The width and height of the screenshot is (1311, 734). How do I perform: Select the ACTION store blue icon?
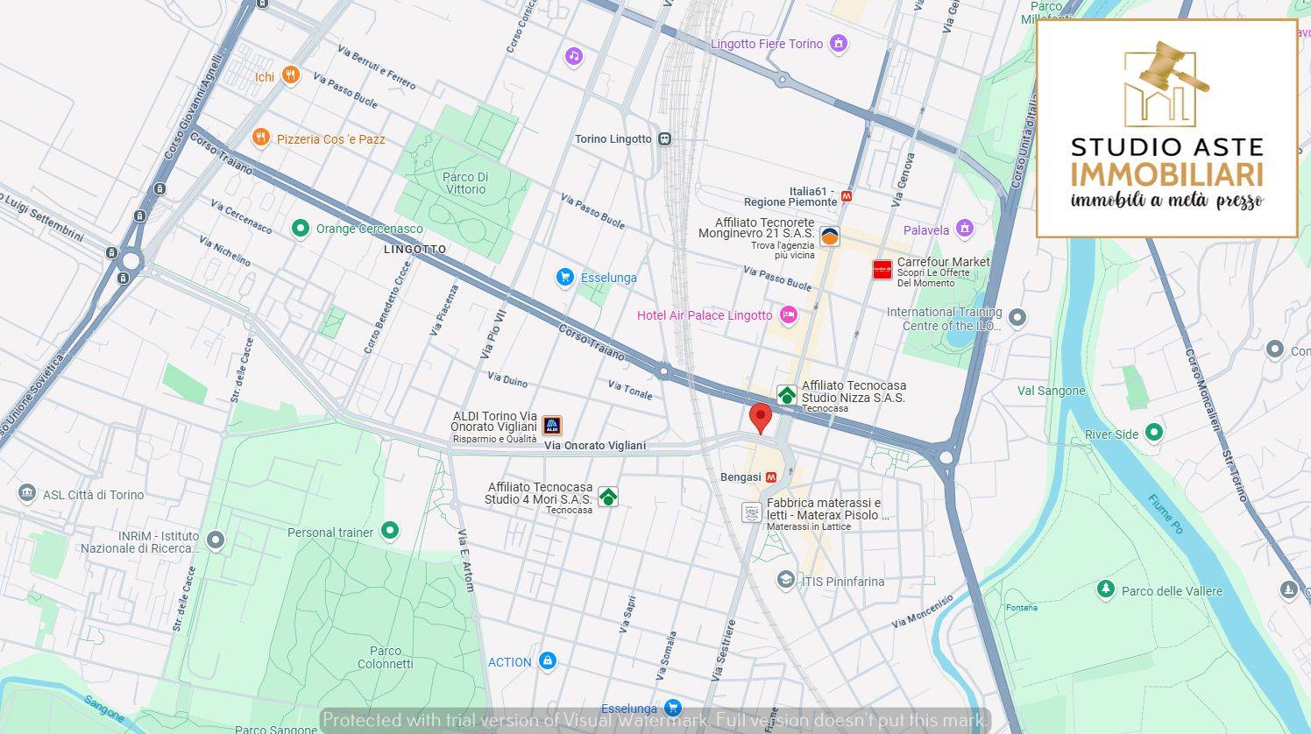pyautogui.click(x=546, y=661)
